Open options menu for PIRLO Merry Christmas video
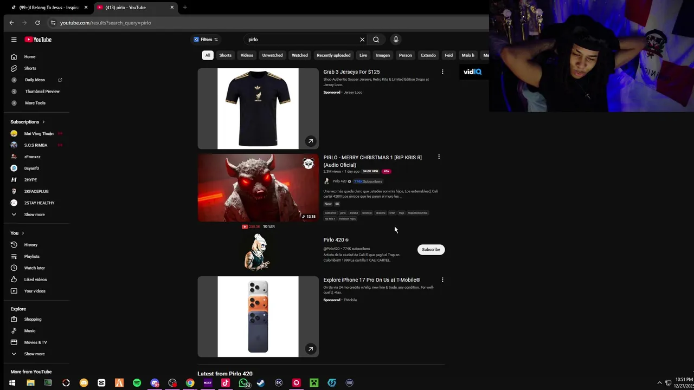Screen dimensions: 694x390 pos(439,157)
